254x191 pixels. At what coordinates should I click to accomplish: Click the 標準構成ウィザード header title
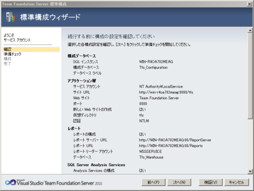coord(50,17)
